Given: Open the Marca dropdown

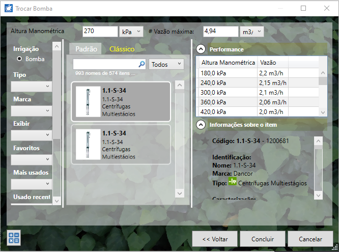Looking at the screenshot, I should (32, 110).
